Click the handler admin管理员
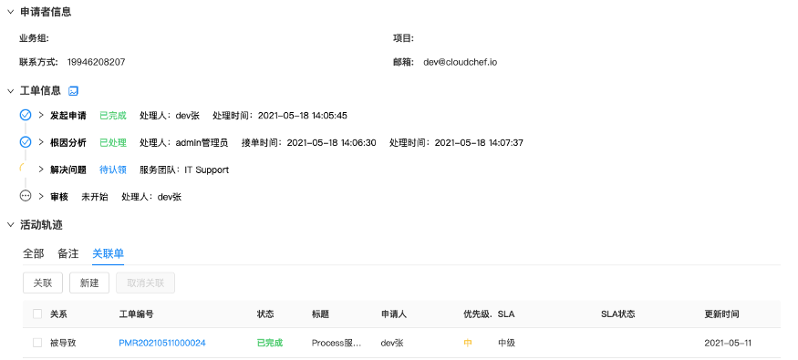Image resolution: width=798 pixels, height=360 pixels. 202,143
